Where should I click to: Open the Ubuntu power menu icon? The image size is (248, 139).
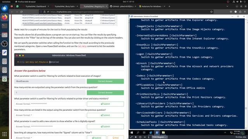click(x=245, y=2)
